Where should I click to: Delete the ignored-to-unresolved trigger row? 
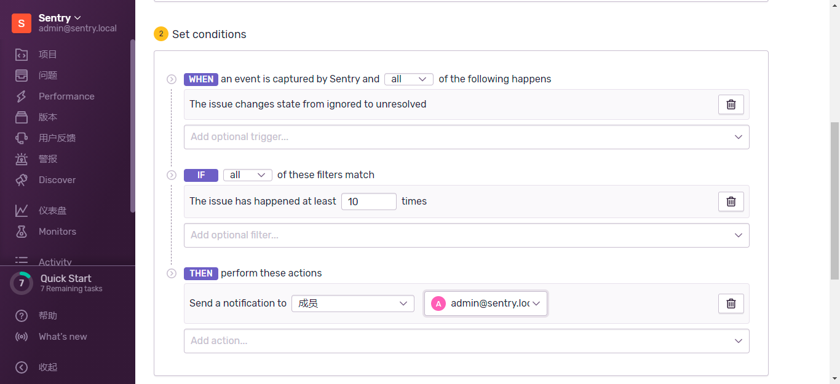coord(731,104)
